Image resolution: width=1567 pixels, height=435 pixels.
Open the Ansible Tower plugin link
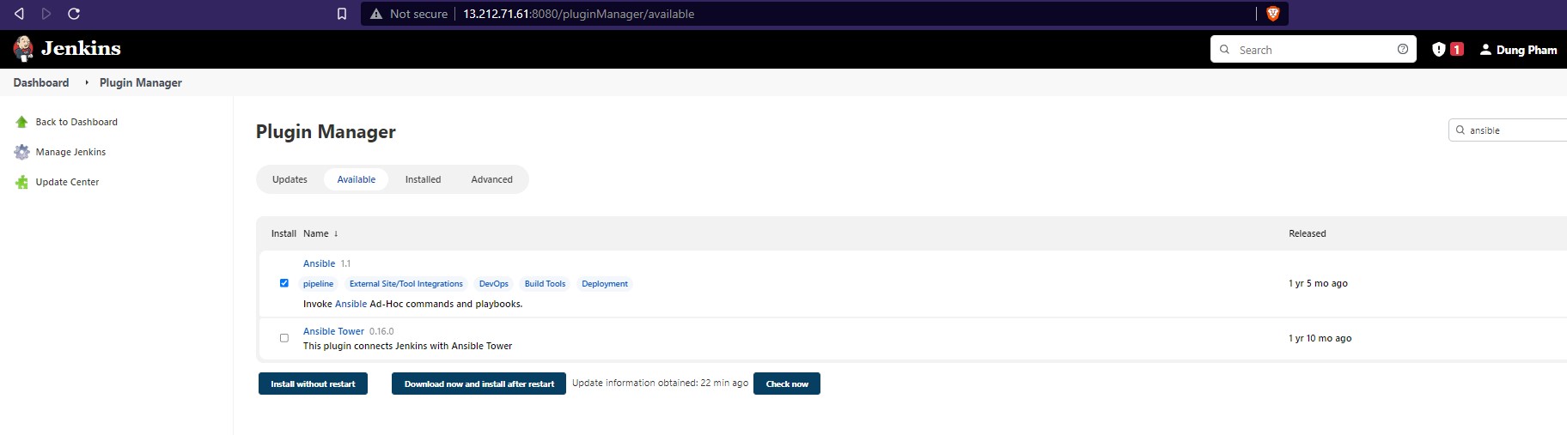coord(333,331)
